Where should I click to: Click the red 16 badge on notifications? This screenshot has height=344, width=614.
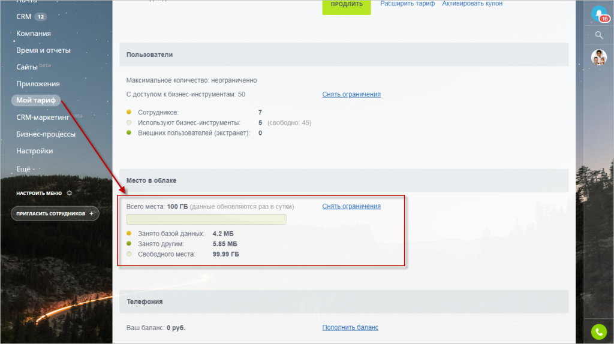coord(604,19)
